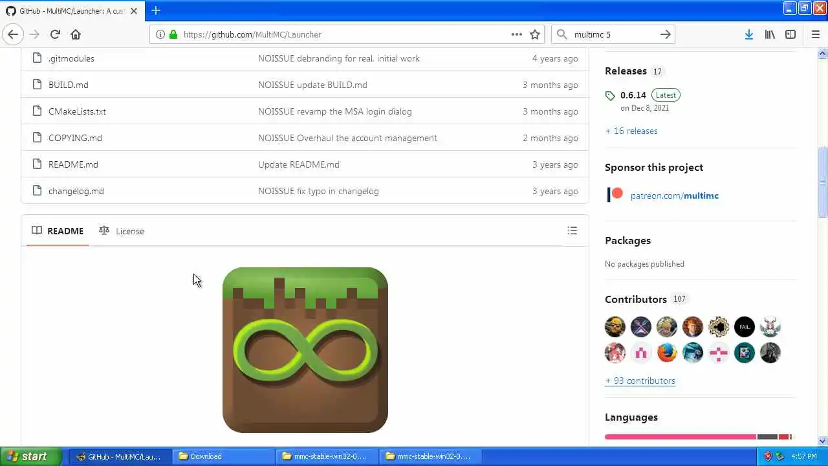Click the MultiMC infinity logo image
This screenshot has height=466, width=828.
[x=305, y=350]
